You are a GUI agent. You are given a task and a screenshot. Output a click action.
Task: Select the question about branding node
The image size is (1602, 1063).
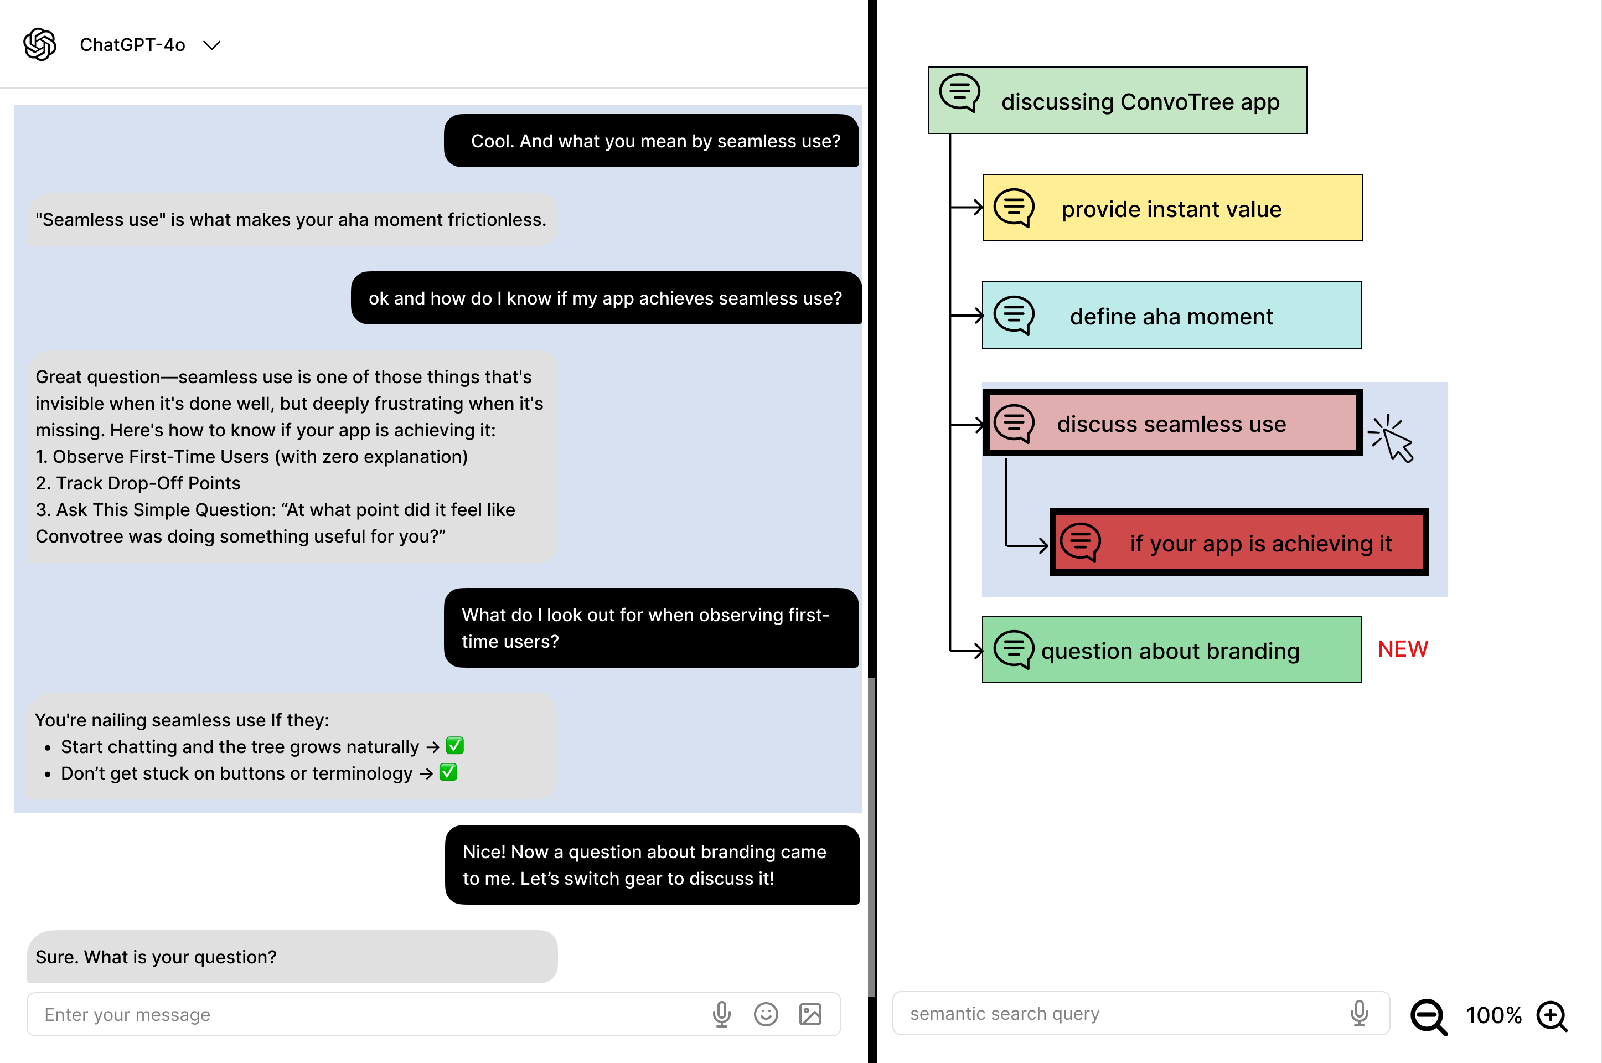(x=1171, y=649)
